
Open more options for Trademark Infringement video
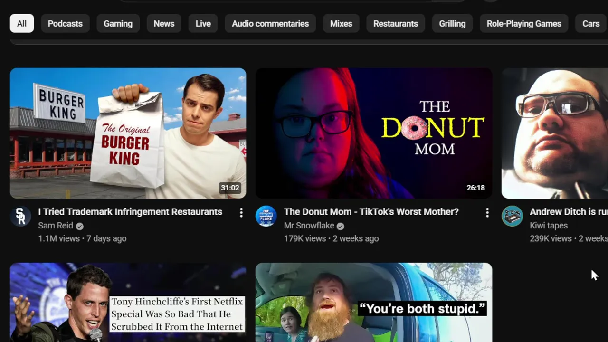click(241, 213)
